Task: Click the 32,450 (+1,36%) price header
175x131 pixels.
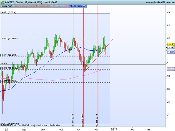Action: pos(33,2)
